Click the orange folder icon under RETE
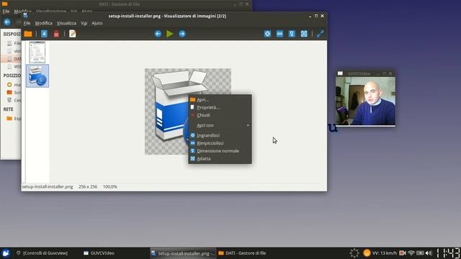The image size is (461, 259). click(9, 118)
